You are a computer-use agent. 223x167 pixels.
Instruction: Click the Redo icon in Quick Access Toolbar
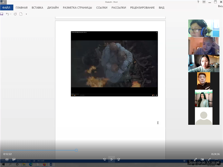15,14
